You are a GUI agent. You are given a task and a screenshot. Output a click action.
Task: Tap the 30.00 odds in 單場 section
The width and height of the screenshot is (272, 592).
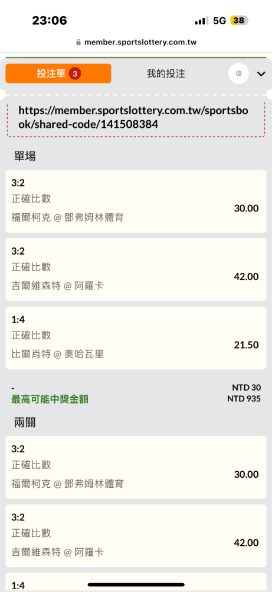(247, 208)
